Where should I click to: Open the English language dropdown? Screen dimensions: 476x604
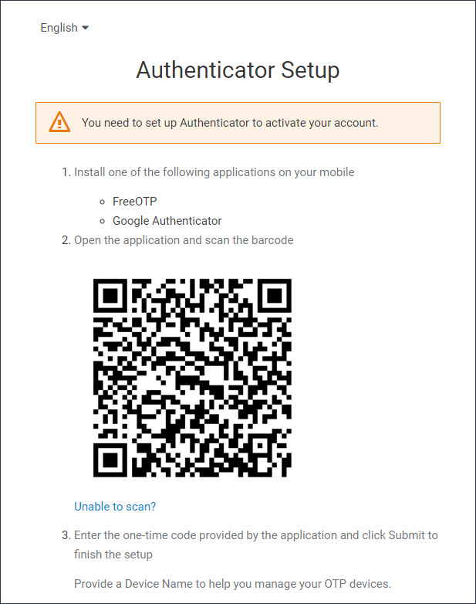tap(65, 28)
